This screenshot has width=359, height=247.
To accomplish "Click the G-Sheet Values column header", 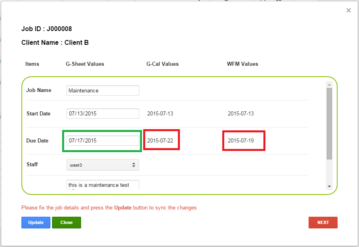I will click(85, 64).
